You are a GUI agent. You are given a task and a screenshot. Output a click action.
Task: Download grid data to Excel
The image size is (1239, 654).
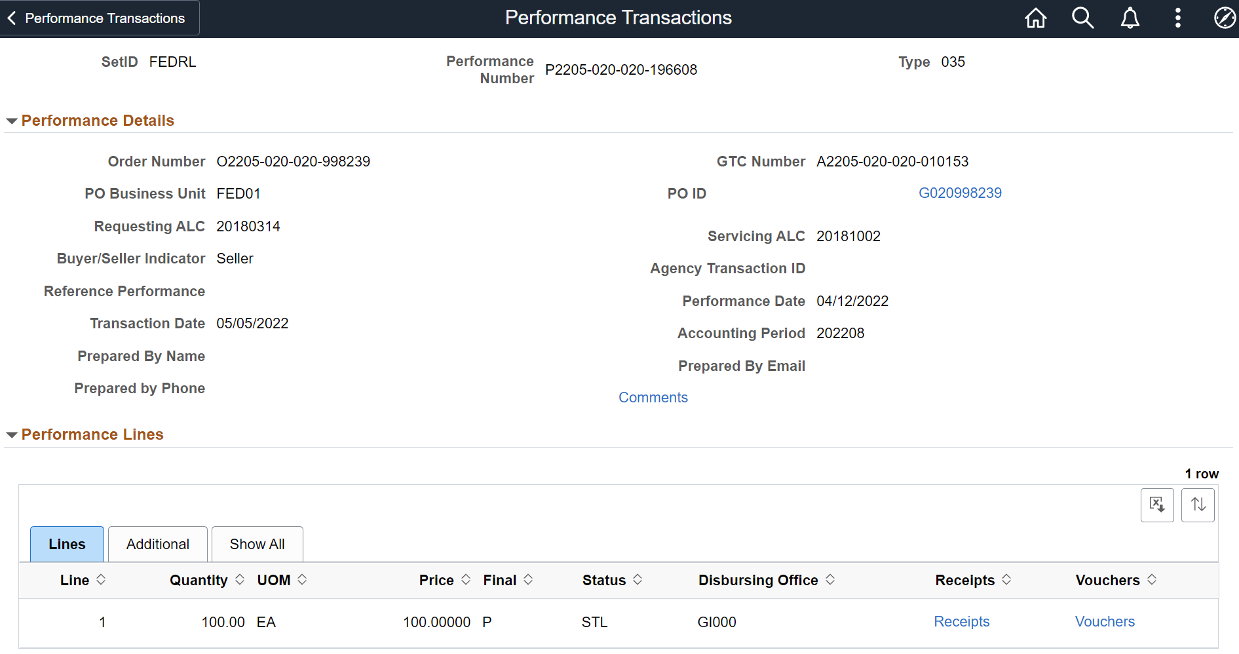pyautogui.click(x=1157, y=505)
